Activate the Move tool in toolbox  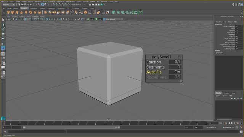(x=3, y=34)
